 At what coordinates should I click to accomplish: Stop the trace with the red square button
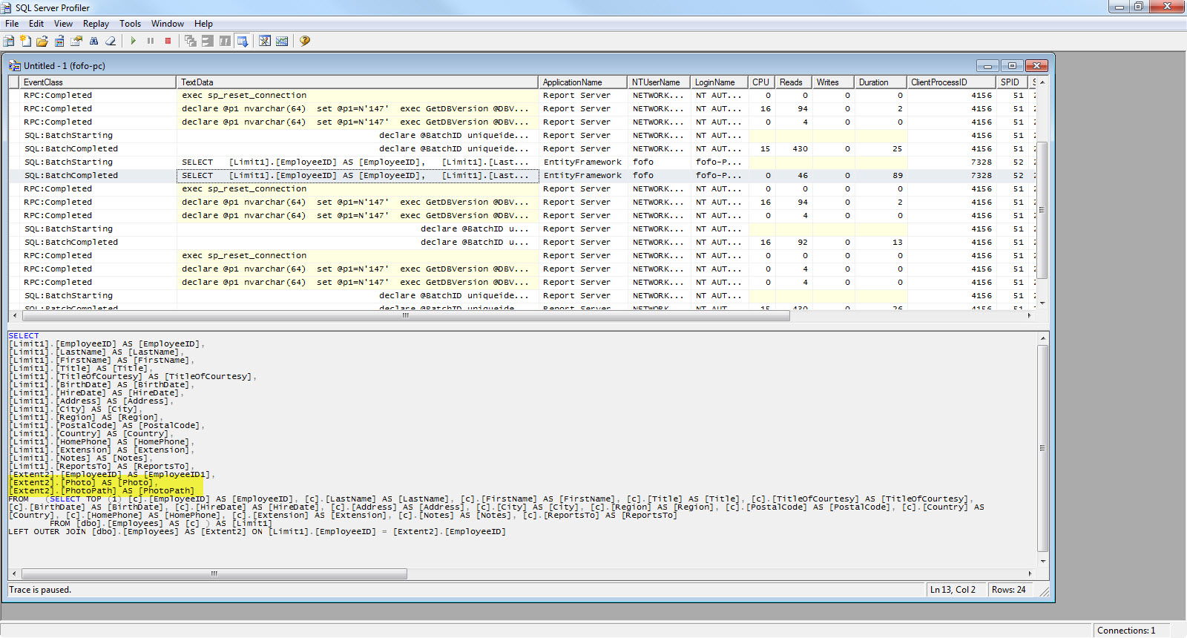click(168, 41)
